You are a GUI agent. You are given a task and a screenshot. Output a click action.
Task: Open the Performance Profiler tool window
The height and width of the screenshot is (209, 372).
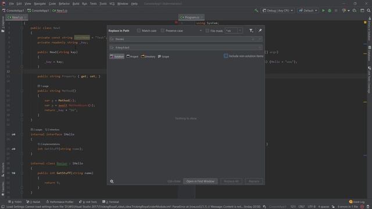pos(60,202)
